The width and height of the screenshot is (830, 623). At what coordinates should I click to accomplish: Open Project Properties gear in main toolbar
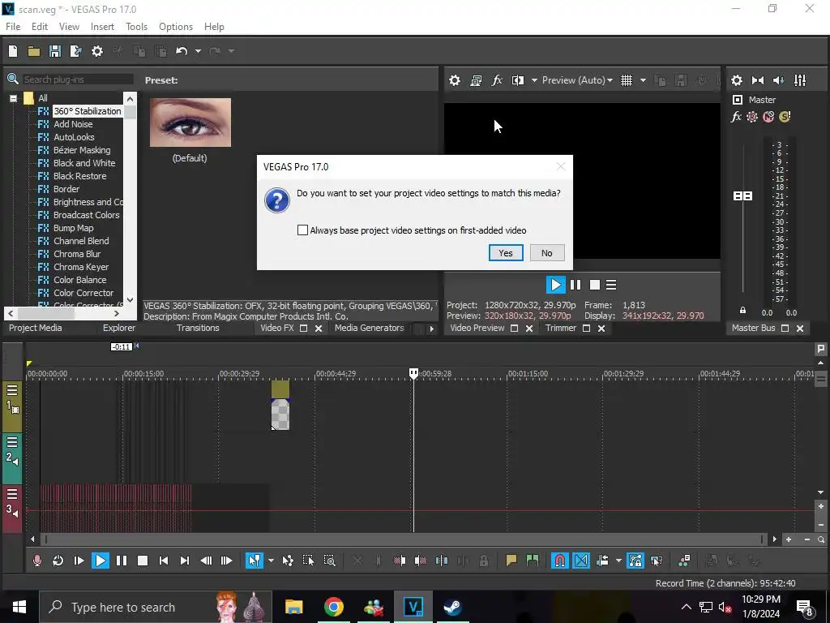coord(97,51)
